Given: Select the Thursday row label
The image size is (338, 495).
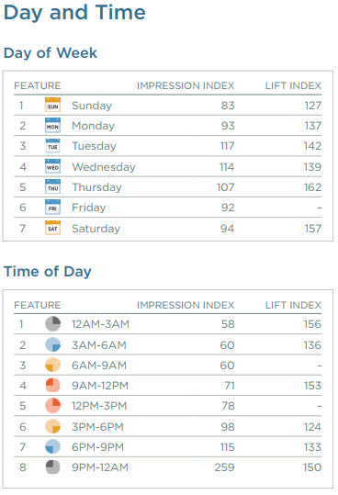Looking at the screenshot, I should click(x=96, y=187).
